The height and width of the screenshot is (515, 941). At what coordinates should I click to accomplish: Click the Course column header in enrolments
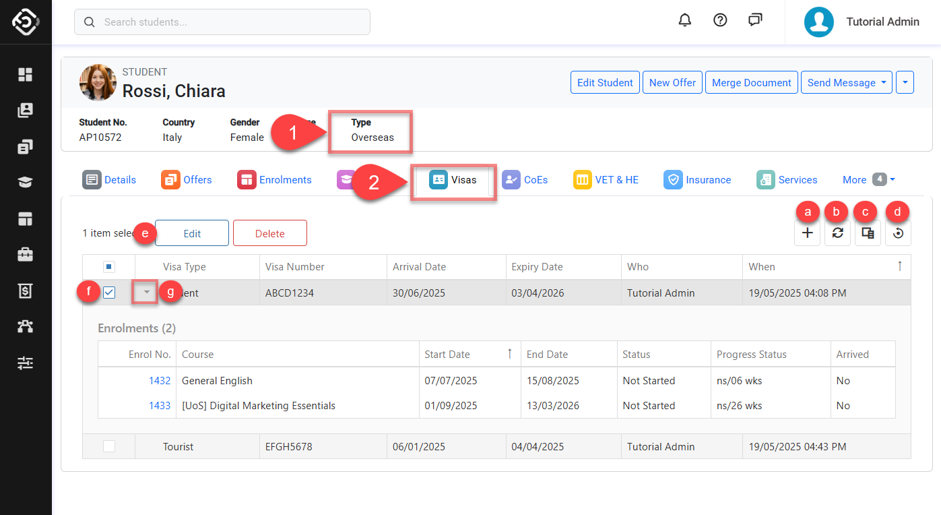tap(297, 354)
